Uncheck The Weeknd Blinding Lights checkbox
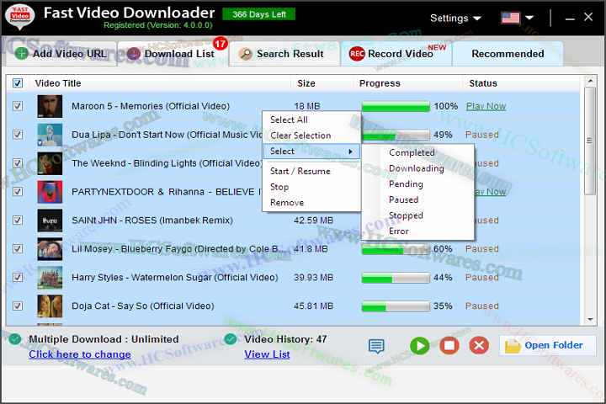Screen dimensions: 606x404 pyautogui.click(x=18, y=163)
